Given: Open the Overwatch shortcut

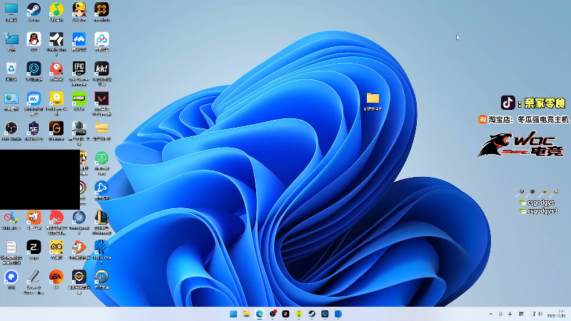Looking at the screenshot, I should coord(101,277).
